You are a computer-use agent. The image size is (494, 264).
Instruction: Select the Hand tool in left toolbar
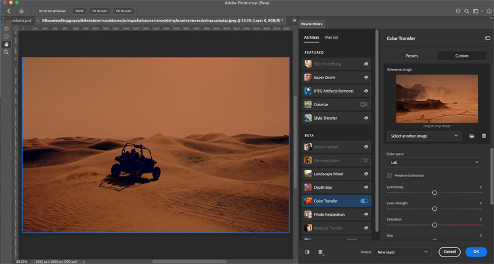6,44
